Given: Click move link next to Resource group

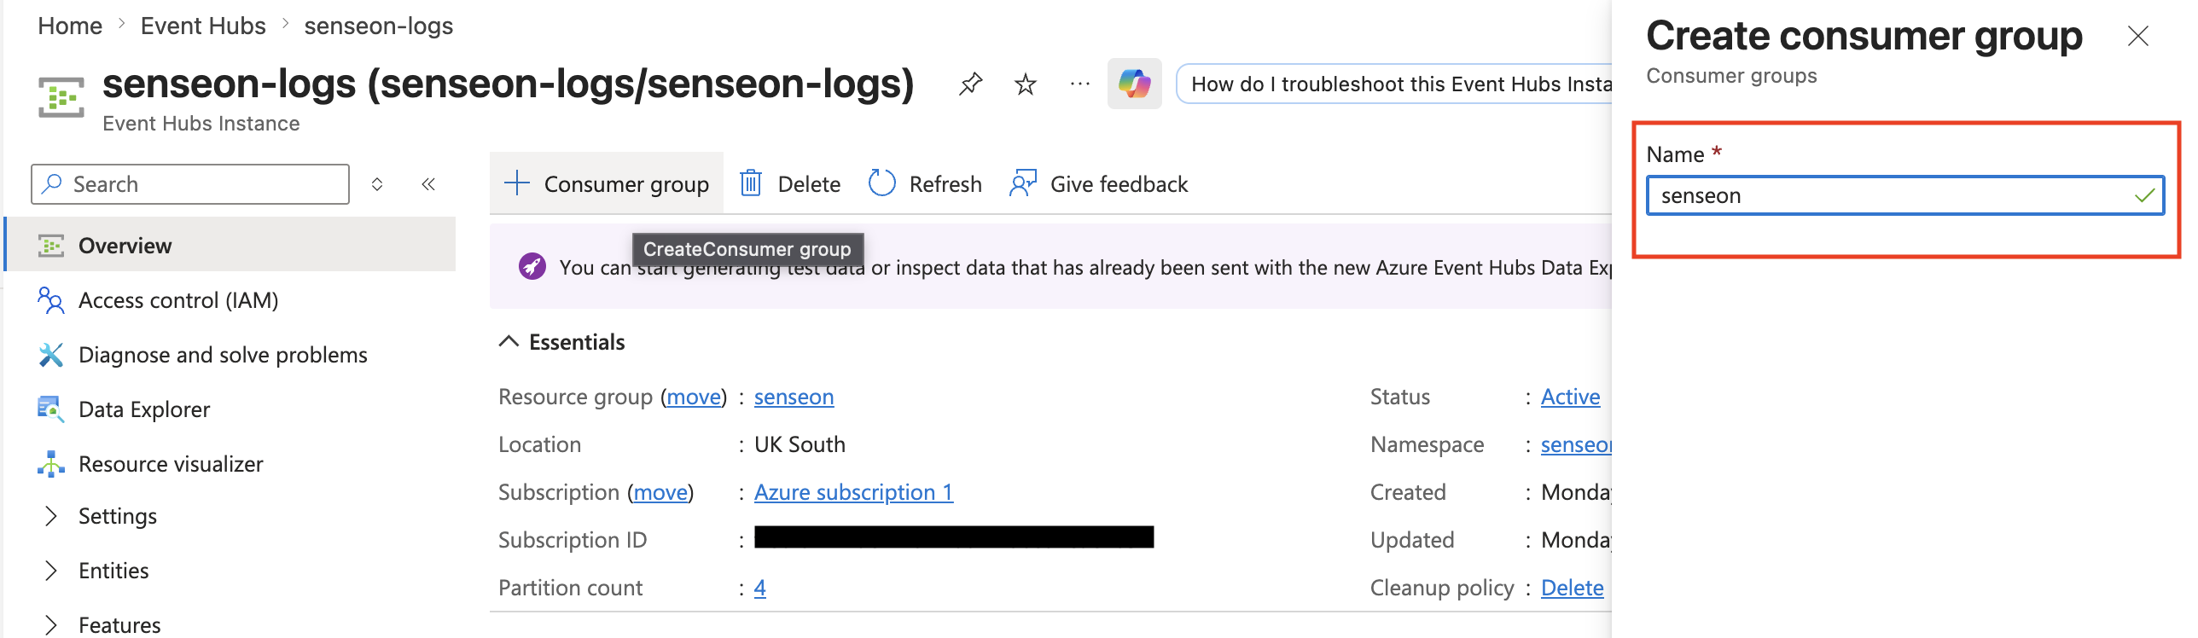Looking at the screenshot, I should 694,397.
